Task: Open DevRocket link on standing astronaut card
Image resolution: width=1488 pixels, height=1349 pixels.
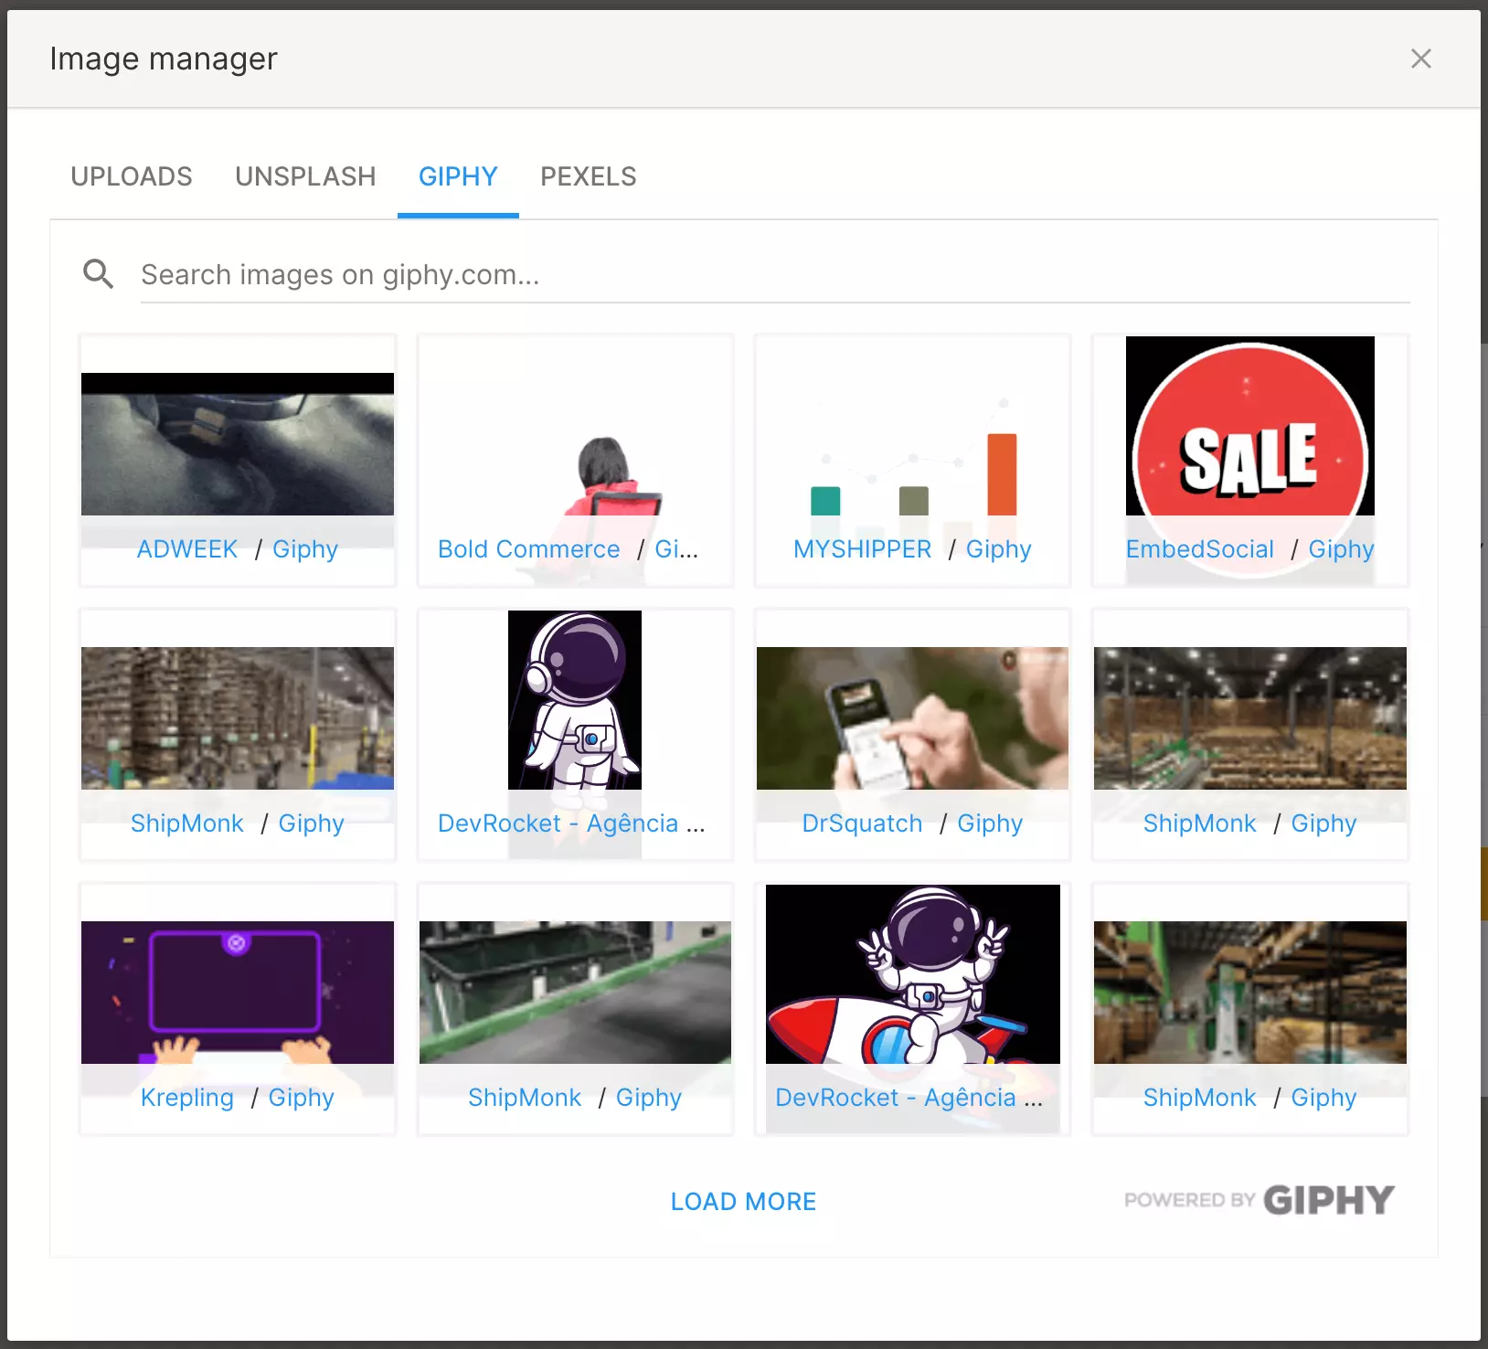Action: point(572,823)
